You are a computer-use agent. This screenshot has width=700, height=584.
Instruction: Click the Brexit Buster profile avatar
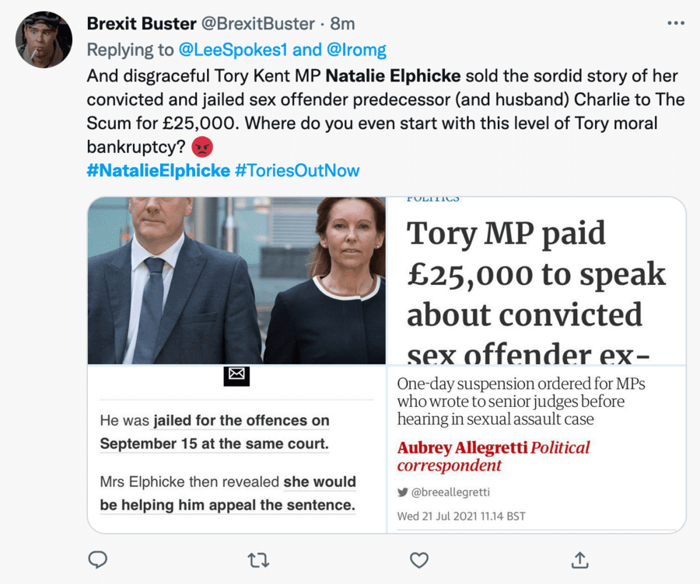[44, 40]
